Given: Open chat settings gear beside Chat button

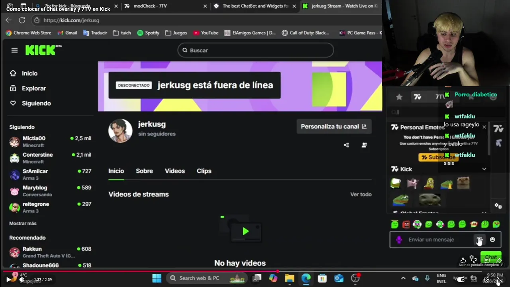Looking at the screenshot, I should coord(472,258).
